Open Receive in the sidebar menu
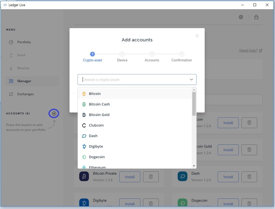The image size is (275, 209). point(32,68)
